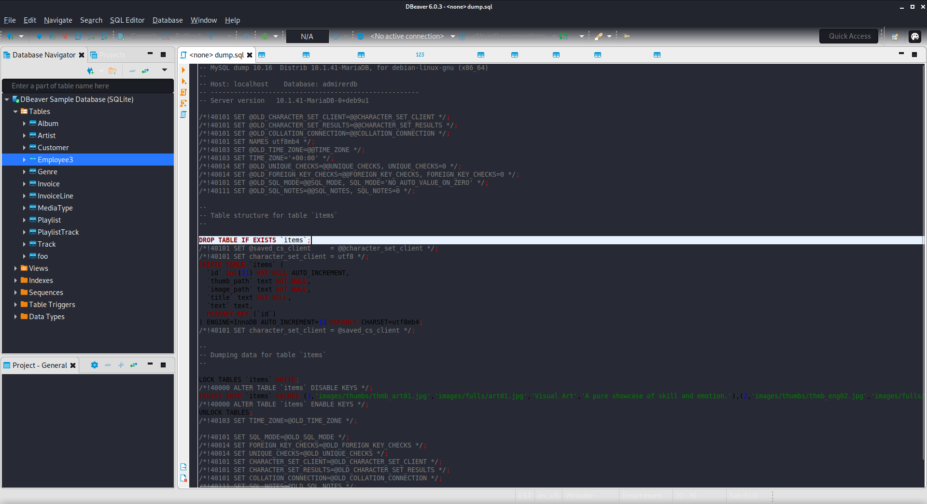Click the green debug bug icon
This screenshot has height=504, width=927.
pos(265,36)
